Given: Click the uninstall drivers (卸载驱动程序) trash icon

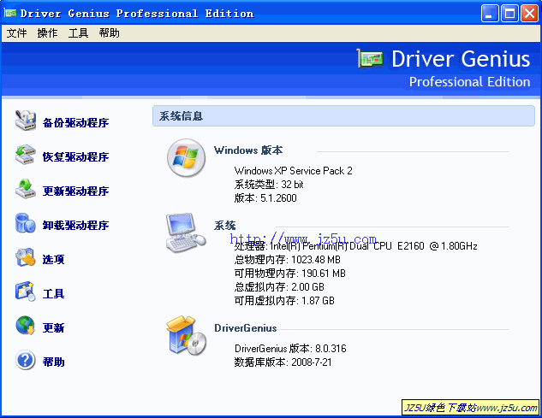Looking at the screenshot, I should coord(26,223).
